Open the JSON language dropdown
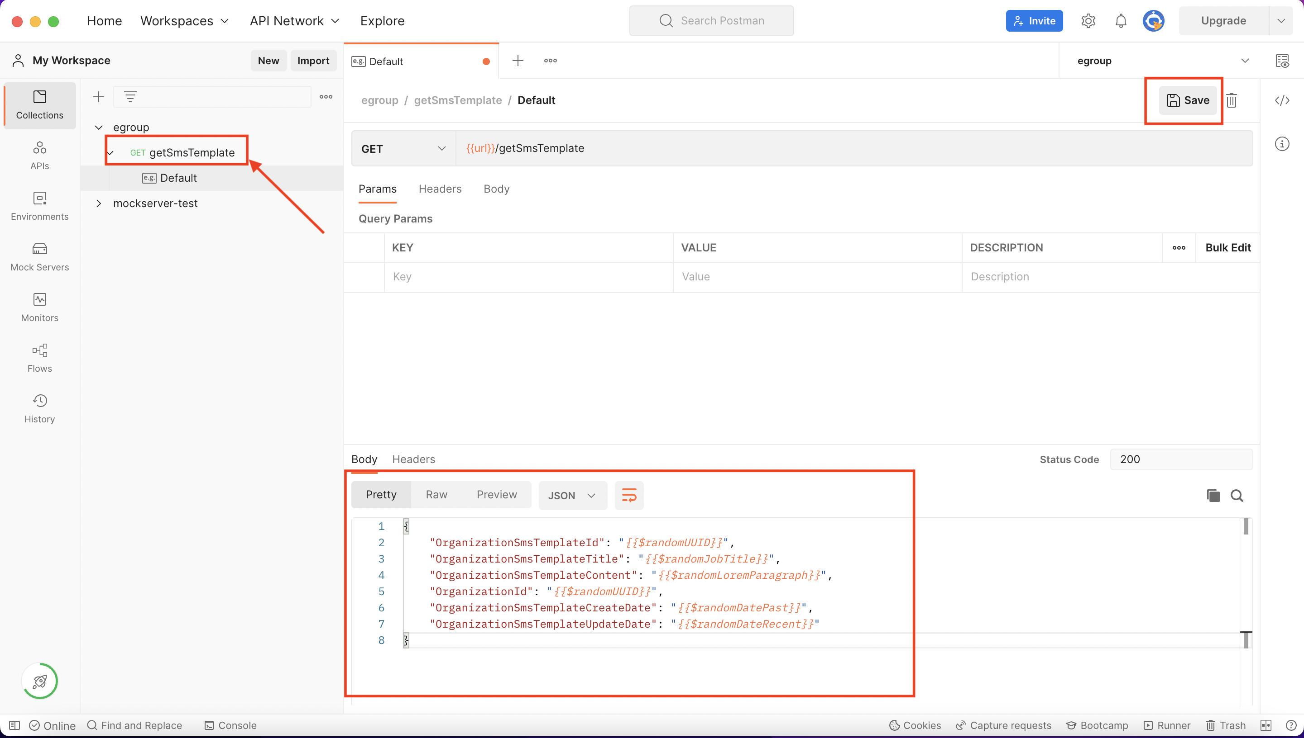The image size is (1304, 738). coord(572,495)
